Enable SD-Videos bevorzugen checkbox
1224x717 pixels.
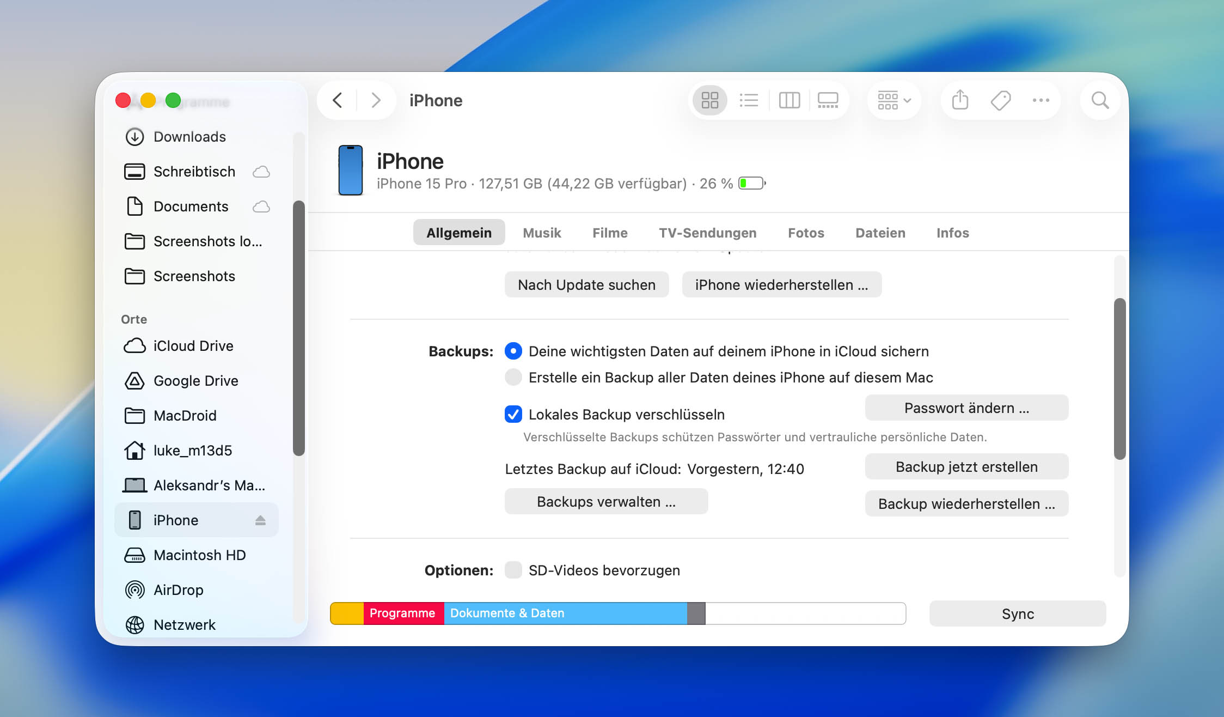513,570
